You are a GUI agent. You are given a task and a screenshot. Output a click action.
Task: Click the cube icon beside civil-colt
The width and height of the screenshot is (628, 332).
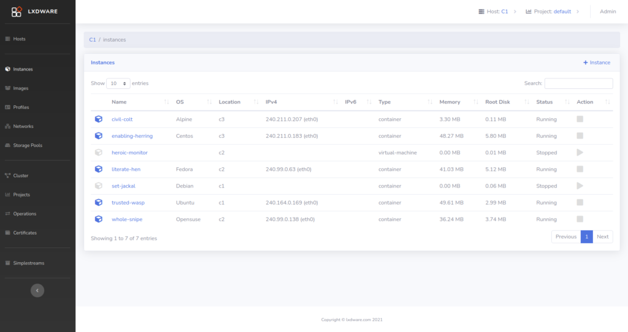pos(99,119)
